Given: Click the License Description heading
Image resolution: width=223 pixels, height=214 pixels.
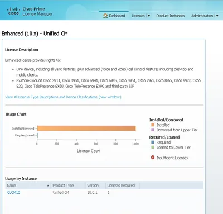Looking at the screenshot, I should pos(22,50).
